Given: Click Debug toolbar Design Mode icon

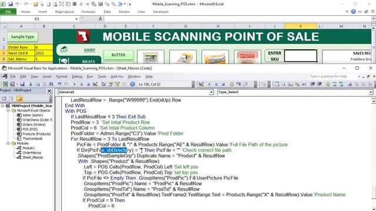Looking at the screenshot, I should point(201,84).
